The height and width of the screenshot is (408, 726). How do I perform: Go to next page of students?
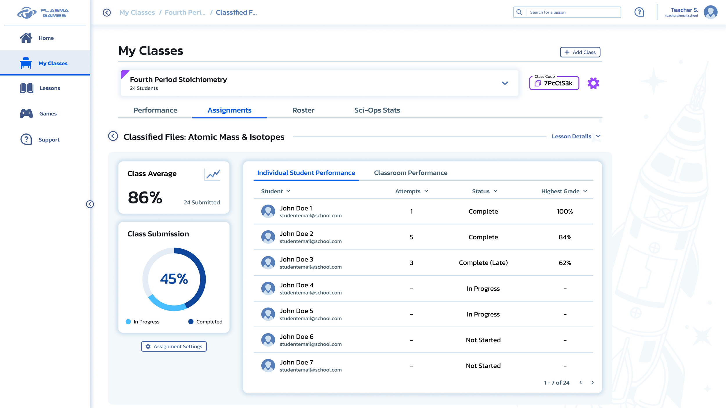click(592, 382)
